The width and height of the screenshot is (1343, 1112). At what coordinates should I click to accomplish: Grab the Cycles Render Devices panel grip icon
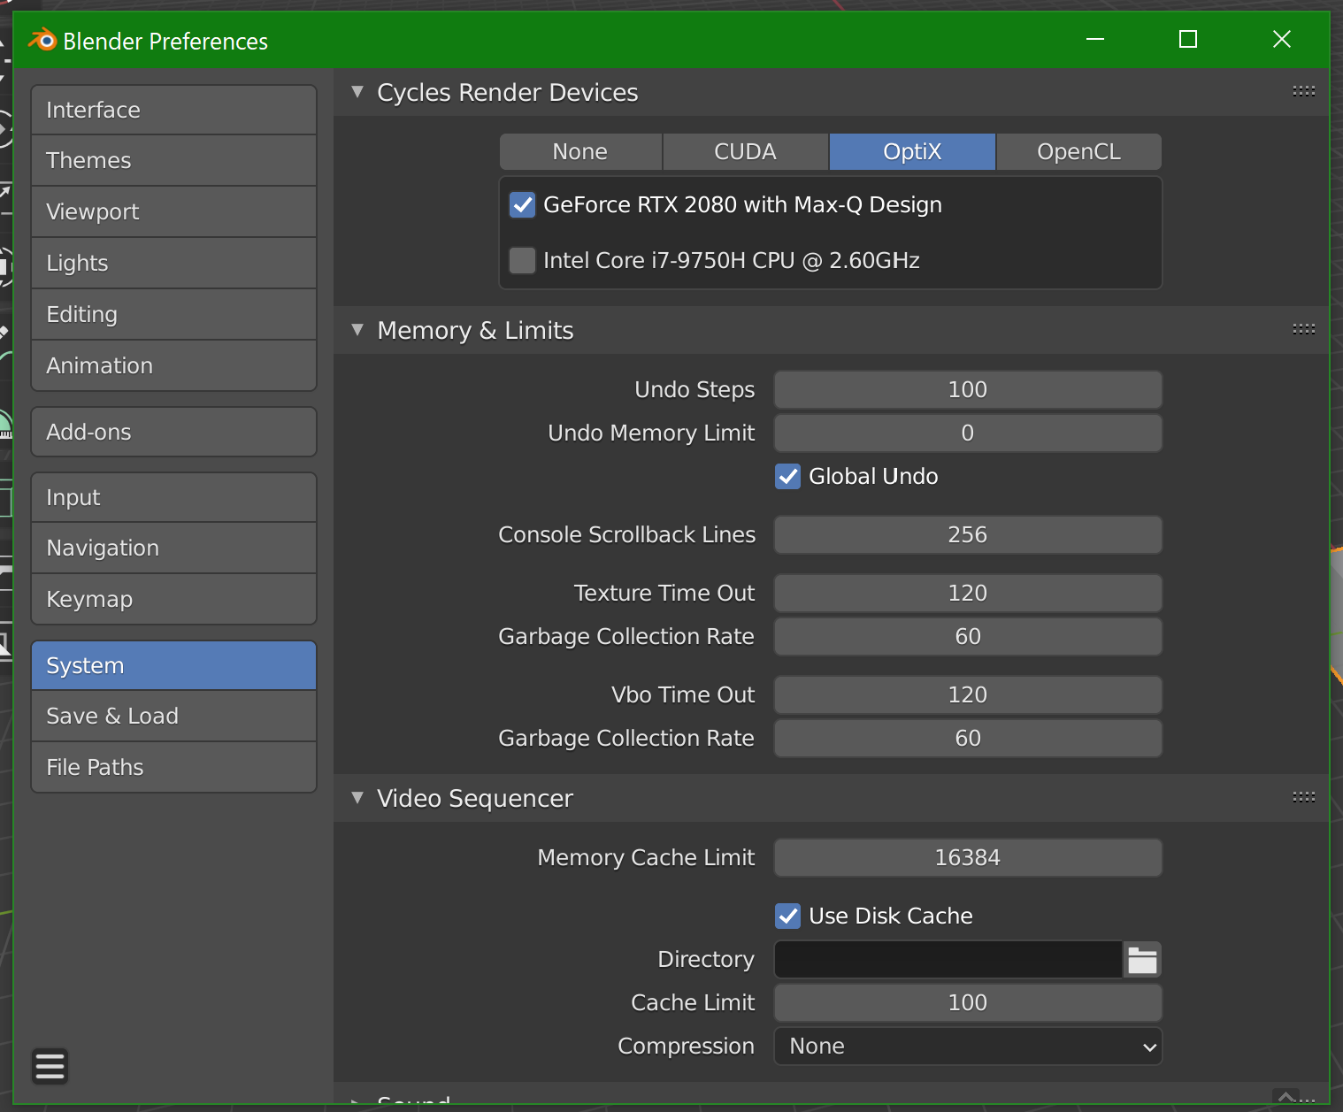pos(1303,91)
